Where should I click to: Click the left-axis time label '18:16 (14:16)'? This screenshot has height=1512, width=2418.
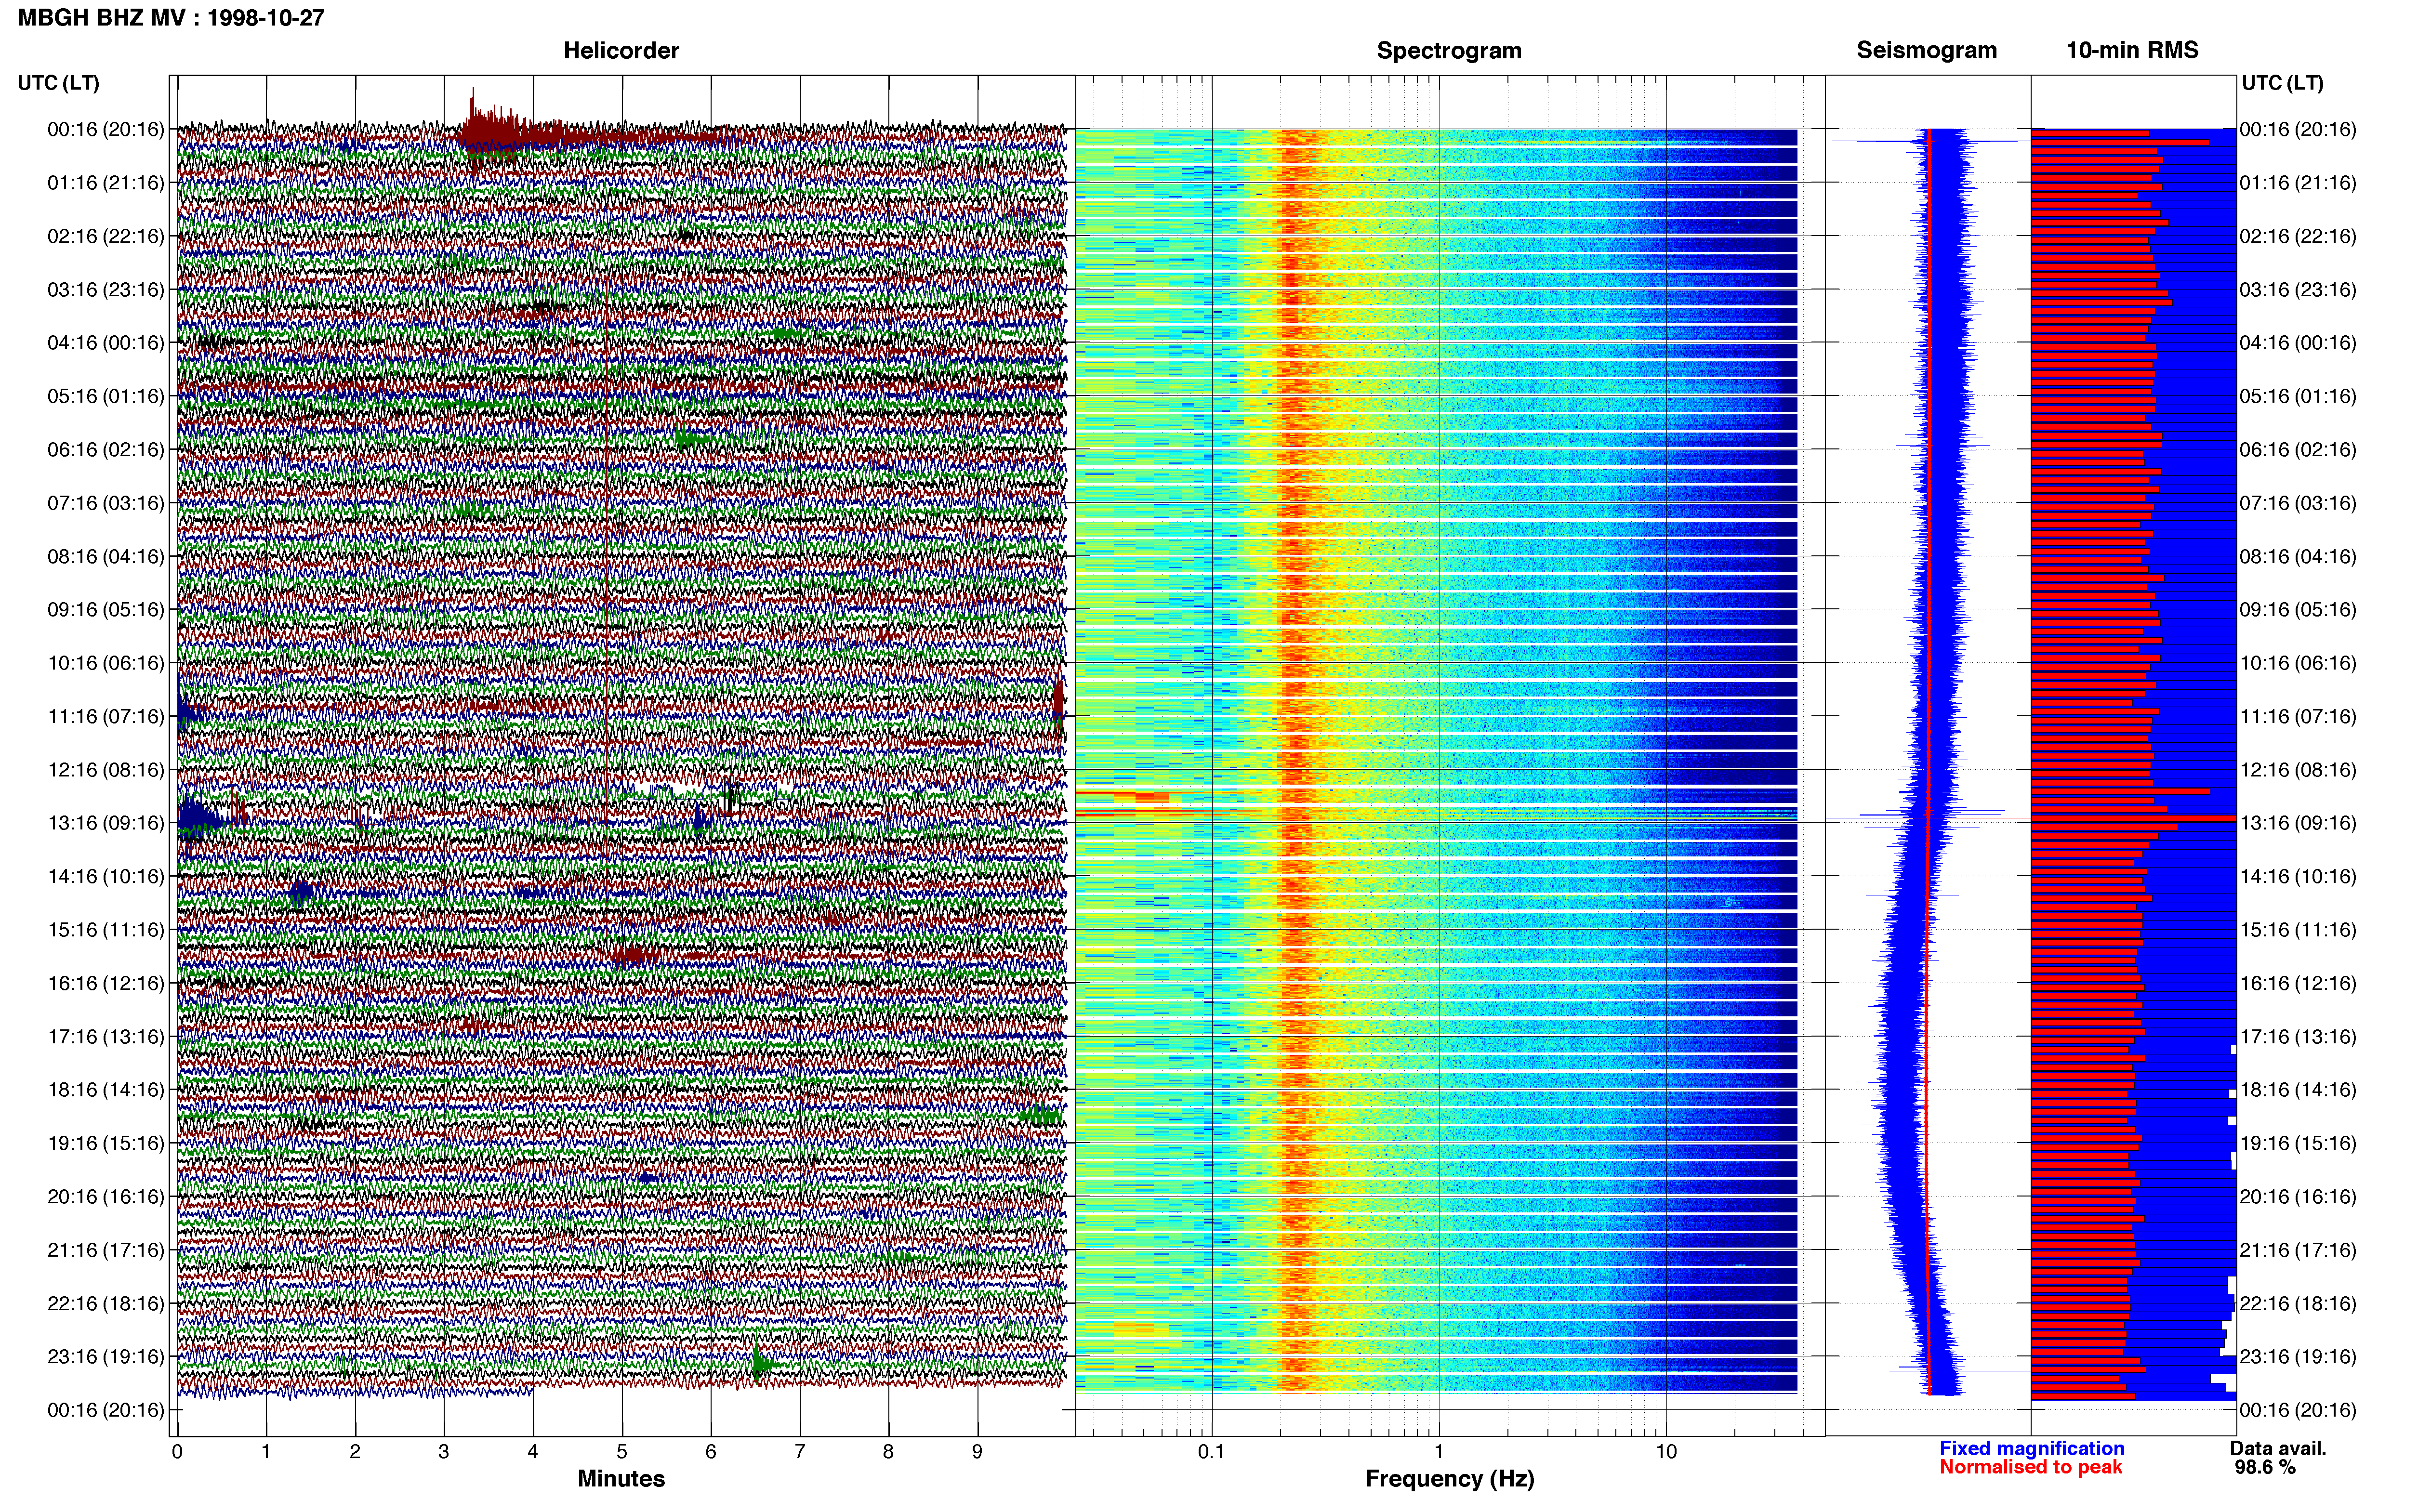[106, 1090]
